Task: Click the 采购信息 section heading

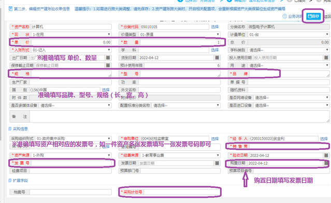Action: click(x=20, y=129)
